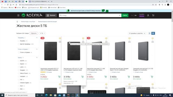The width and height of the screenshot is (173, 97).
Task: Collapse the Продавец filter section
Action: click(37, 38)
